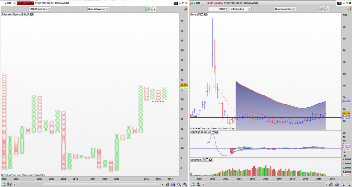Click the red dashed support line near 2016
This screenshot has width=352, height=187.
[158, 101]
